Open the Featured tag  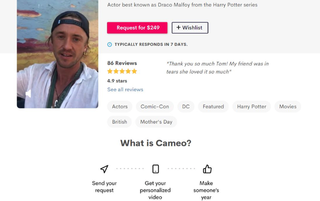[213, 107]
